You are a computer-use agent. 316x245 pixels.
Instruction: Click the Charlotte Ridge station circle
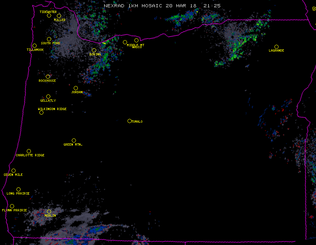point(29,151)
